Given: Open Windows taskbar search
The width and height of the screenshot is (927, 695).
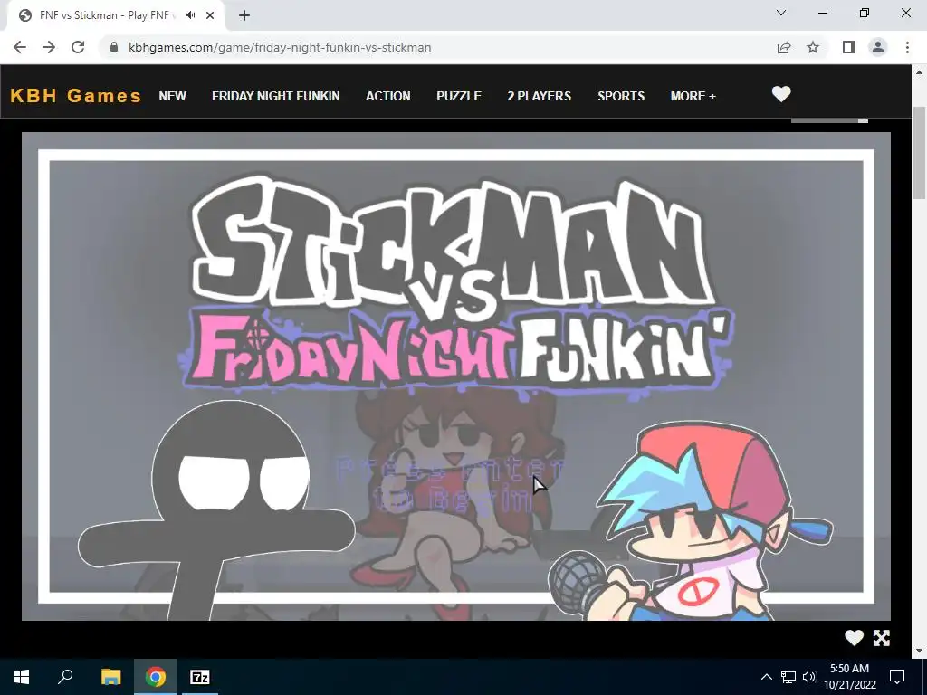Looking at the screenshot, I should tap(65, 677).
